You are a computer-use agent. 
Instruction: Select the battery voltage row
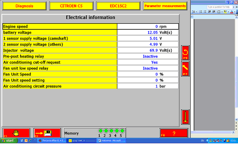[x=90, y=32]
